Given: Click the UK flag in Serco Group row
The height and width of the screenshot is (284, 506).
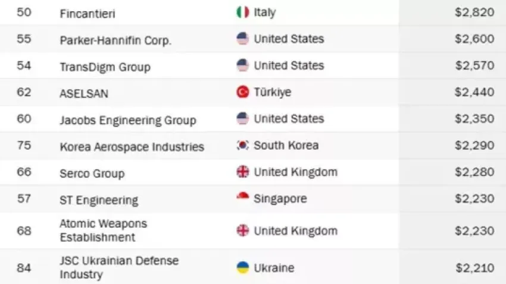Looking at the screenshot, I should [242, 172].
